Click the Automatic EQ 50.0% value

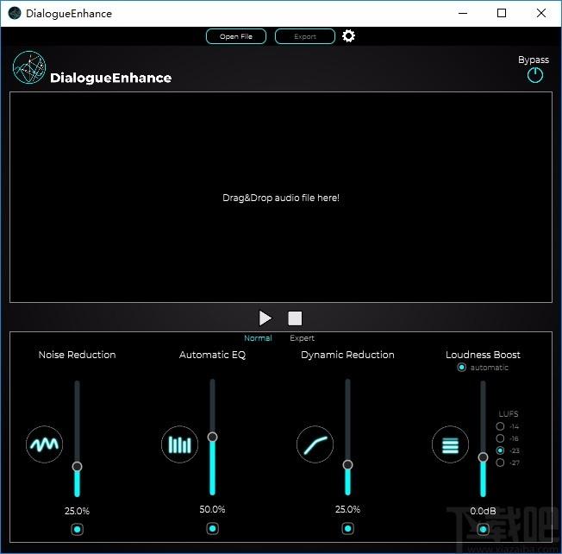pyautogui.click(x=213, y=509)
